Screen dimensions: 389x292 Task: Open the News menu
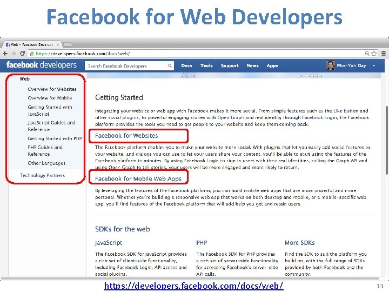tap(252, 65)
